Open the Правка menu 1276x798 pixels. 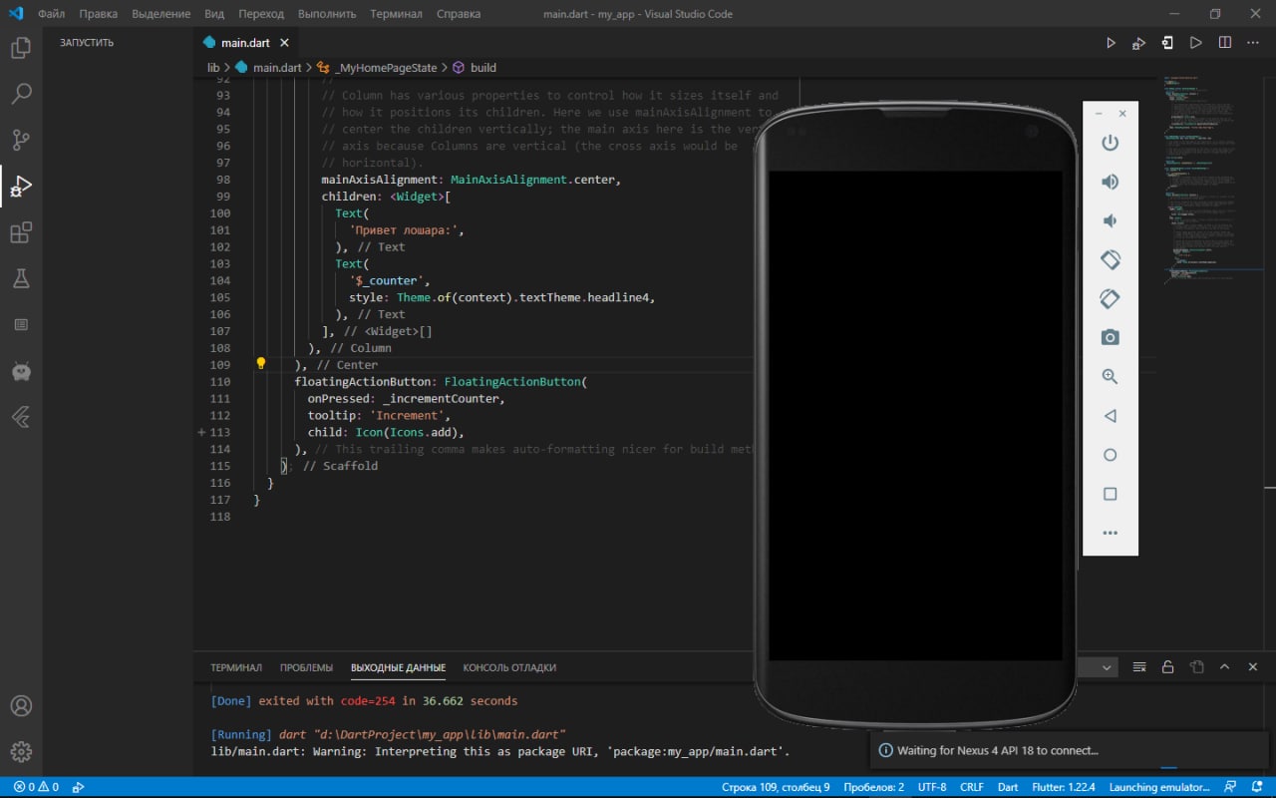point(98,14)
